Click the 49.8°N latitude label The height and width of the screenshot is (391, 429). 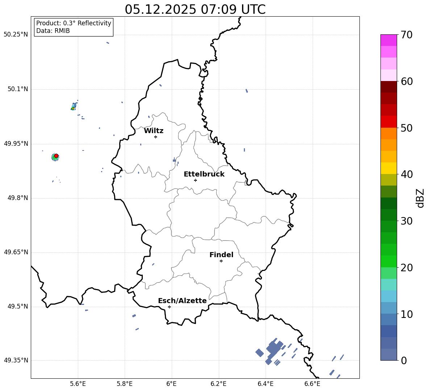[18, 198]
